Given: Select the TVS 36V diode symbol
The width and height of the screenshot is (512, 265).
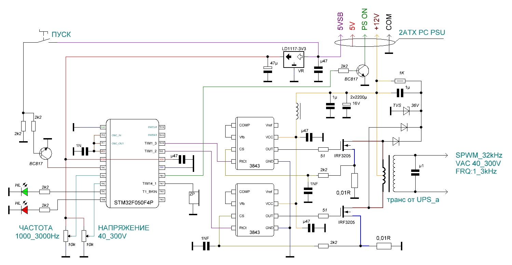Looking at the screenshot, I should click(x=406, y=111).
